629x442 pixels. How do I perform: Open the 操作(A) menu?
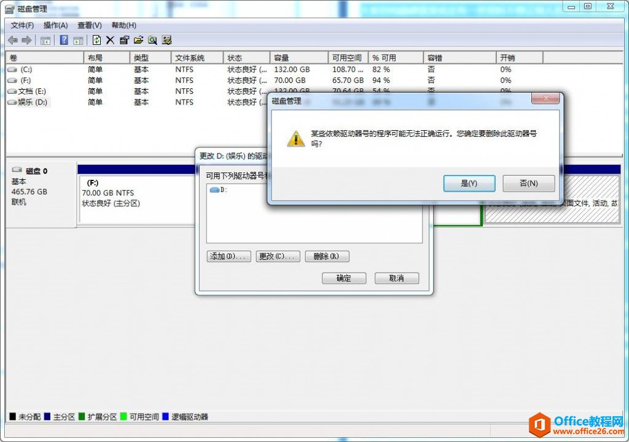coord(55,25)
